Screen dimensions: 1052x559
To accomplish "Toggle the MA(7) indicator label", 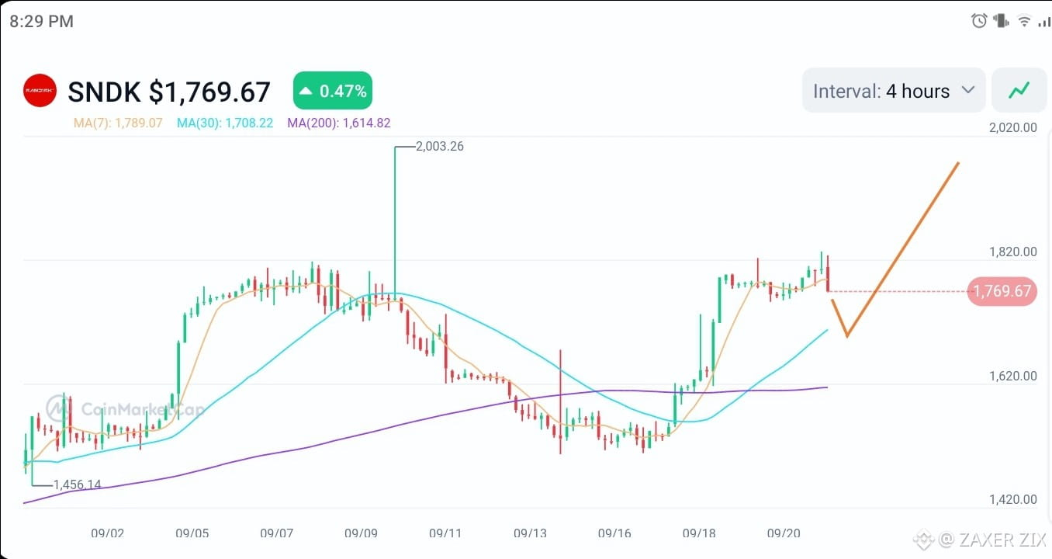I will [118, 123].
